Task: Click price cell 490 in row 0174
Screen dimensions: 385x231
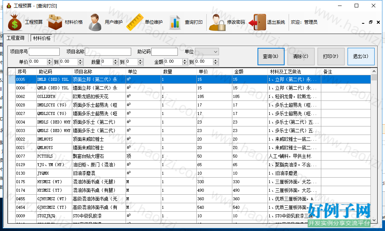Action: (214, 190)
